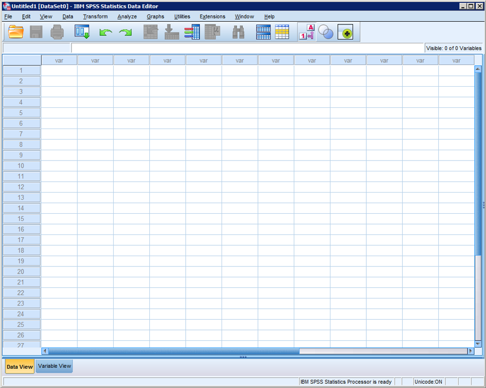Open the Transform menu
The width and height of the screenshot is (486, 388).
tap(95, 16)
